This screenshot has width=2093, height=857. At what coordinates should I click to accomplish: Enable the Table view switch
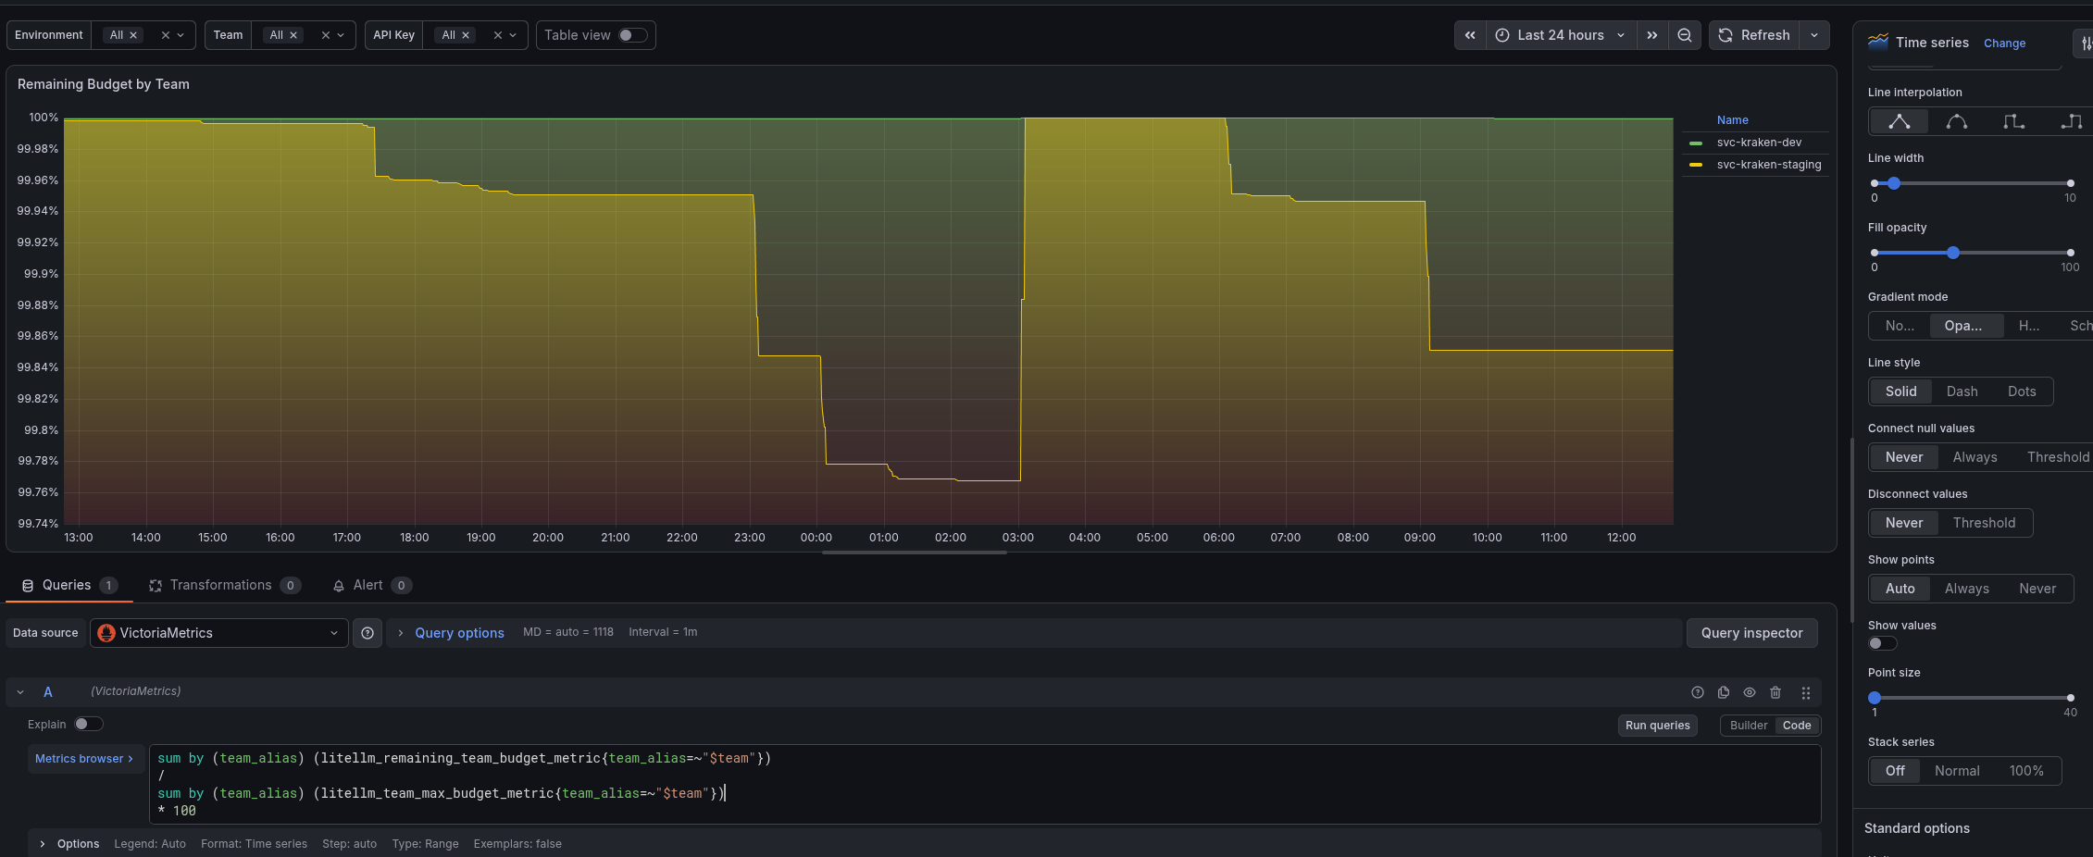(632, 35)
